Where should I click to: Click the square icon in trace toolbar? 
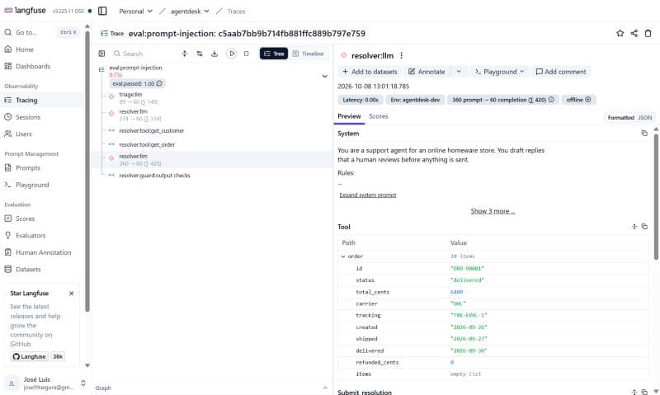(x=246, y=54)
